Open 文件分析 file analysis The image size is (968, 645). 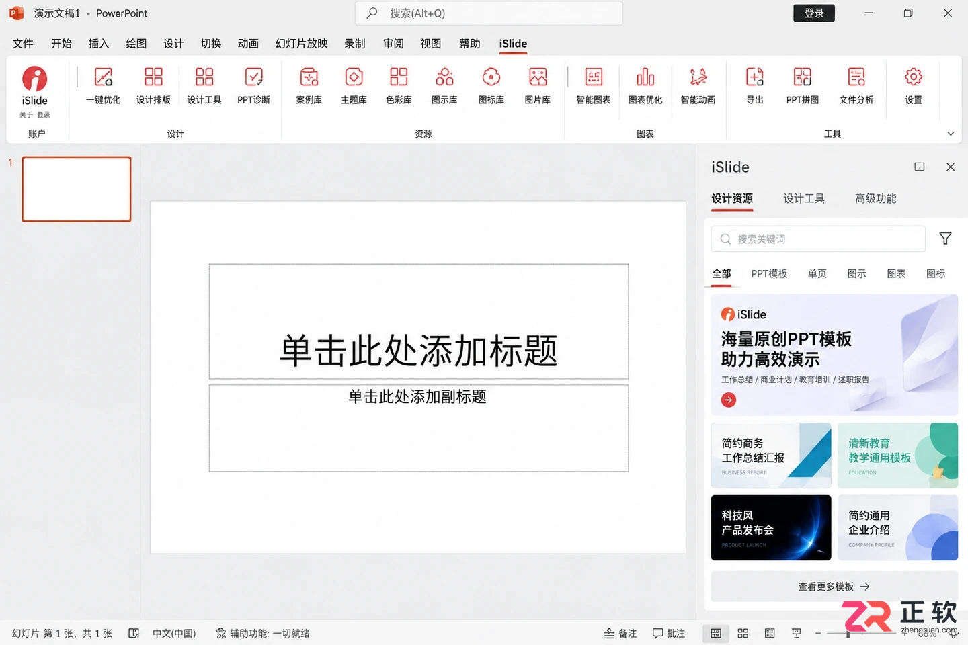(856, 86)
